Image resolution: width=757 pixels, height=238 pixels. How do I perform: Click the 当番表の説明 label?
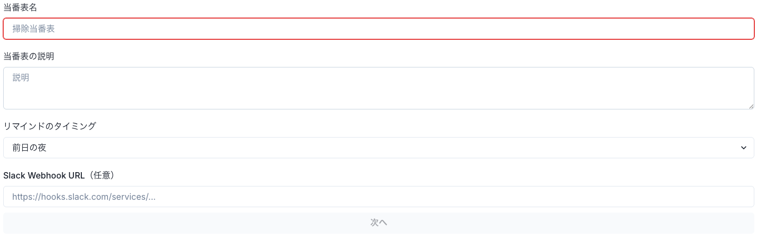pyautogui.click(x=29, y=56)
